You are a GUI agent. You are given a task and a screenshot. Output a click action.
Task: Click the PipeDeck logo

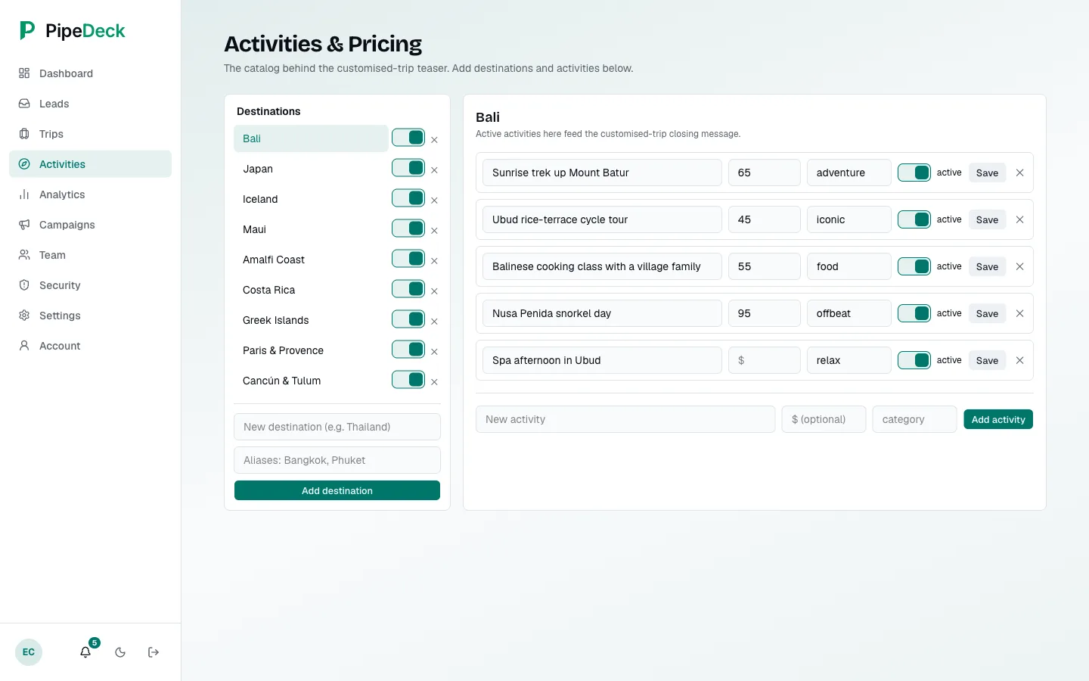tap(73, 30)
